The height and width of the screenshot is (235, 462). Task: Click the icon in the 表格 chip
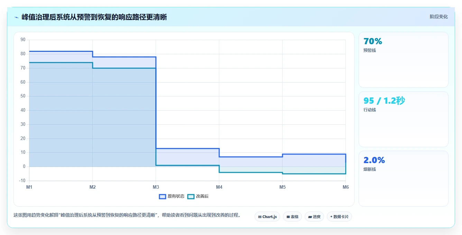click(288, 217)
